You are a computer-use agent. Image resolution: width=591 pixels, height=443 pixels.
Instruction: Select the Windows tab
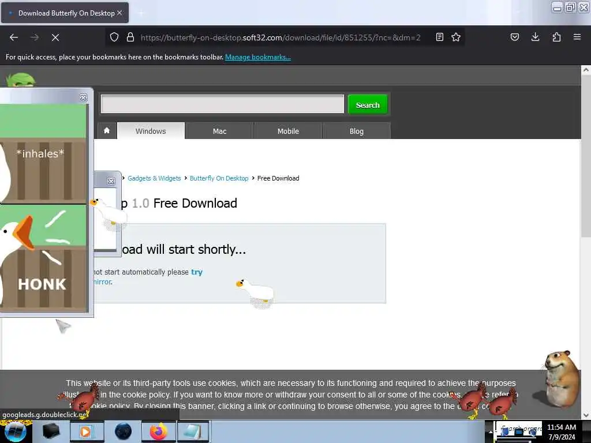[x=151, y=131]
